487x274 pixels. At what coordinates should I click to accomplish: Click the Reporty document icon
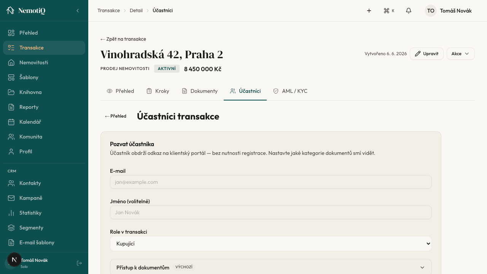pyautogui.click(x=11, y=107)
